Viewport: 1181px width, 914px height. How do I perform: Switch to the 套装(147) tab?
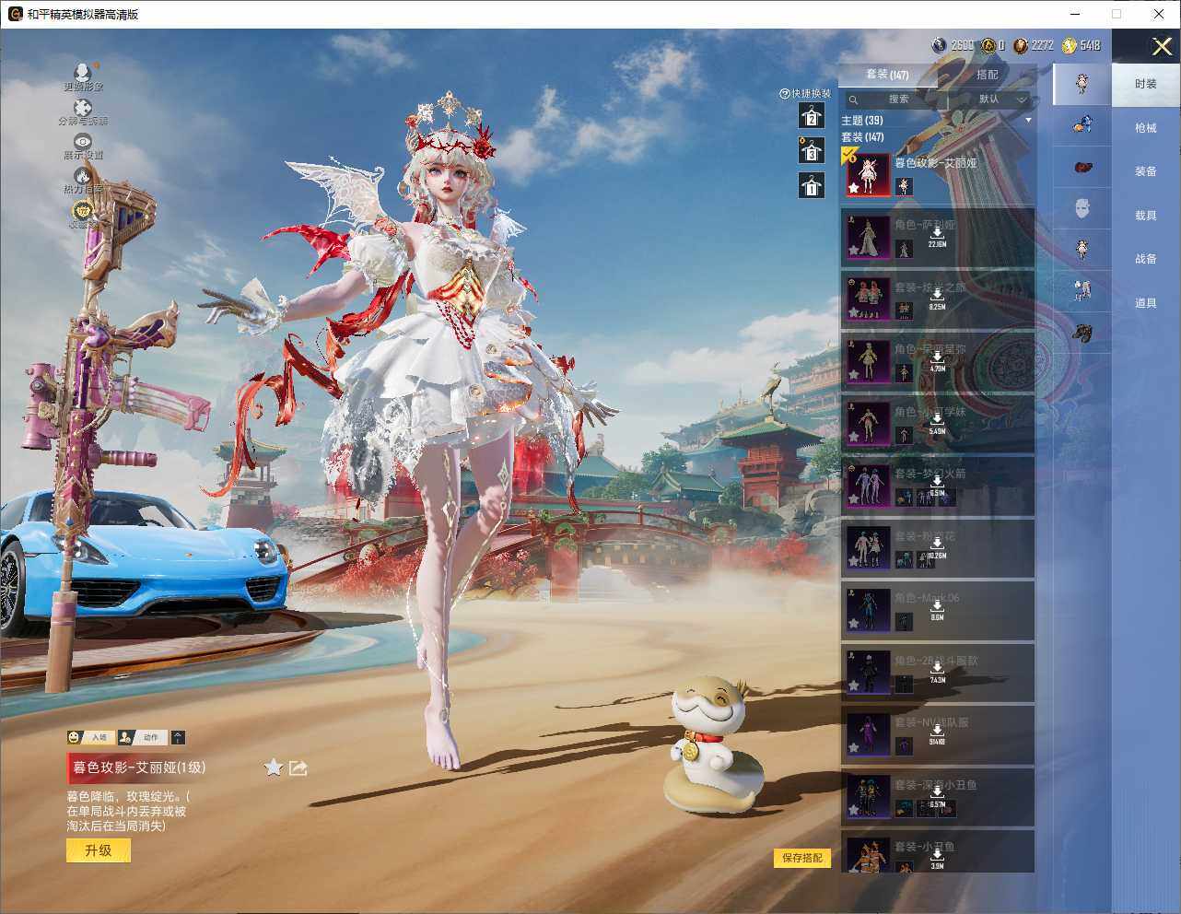[x=887, y=75]
